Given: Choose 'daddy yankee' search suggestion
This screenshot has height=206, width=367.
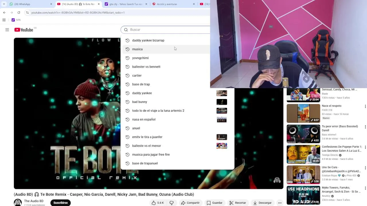Looking at the screenshot, I should click(x=177, y=93).
